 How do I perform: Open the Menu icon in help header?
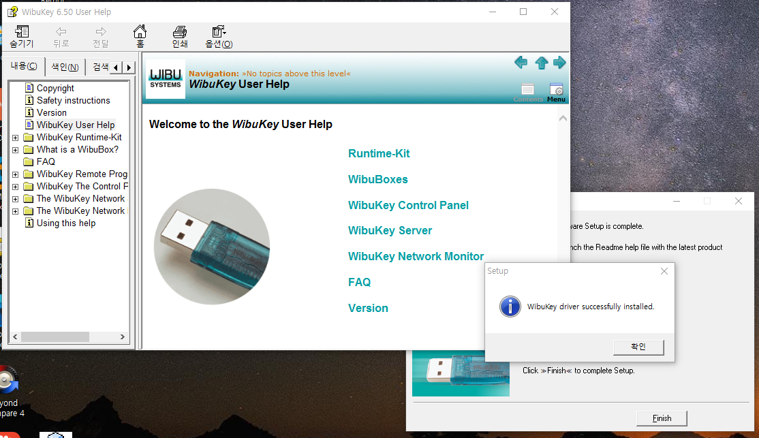click(x=556, y=93)
